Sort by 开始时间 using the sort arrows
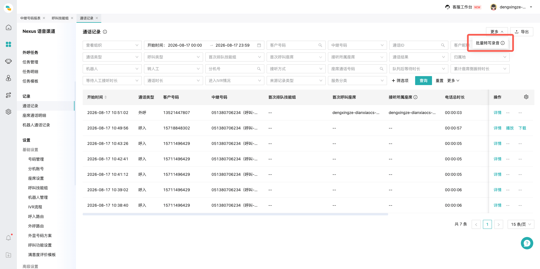Viewport: 540px width, 269px height. click(106, 97)
